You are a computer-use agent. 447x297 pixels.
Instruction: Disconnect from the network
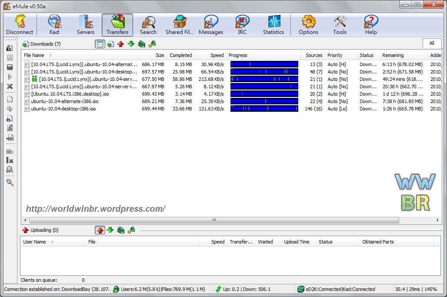20,24
